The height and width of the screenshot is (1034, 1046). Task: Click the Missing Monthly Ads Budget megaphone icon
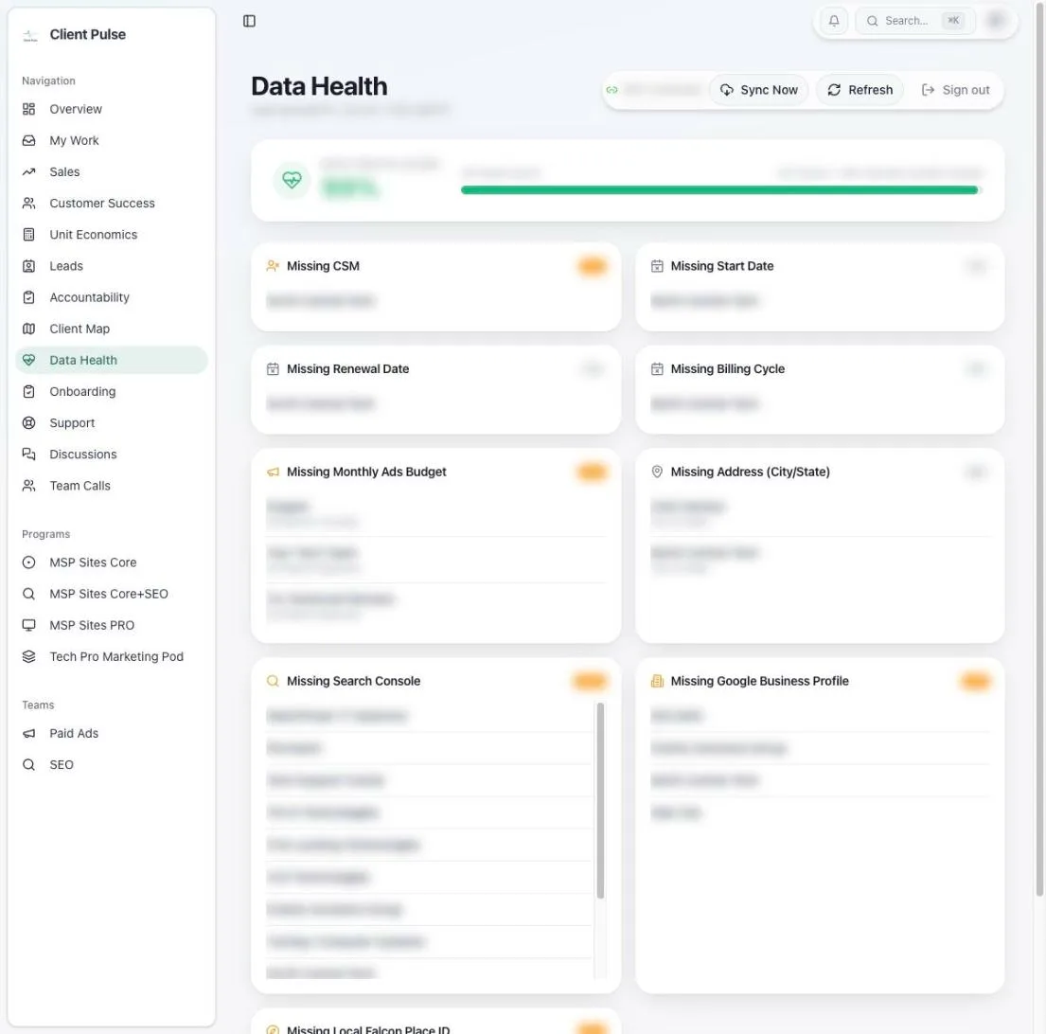click(x=273, y=472)
